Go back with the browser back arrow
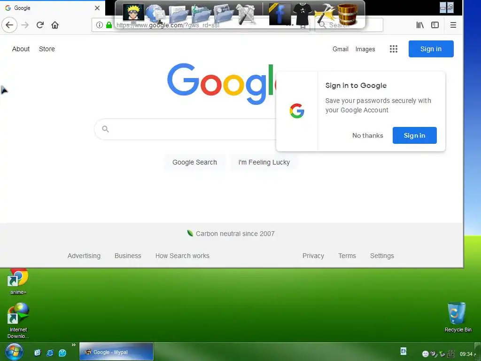481x361 pixels. pos(9,25)
